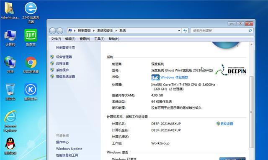Viewport: 268px width, 160px height.
Task: Go to 控制面板主页 link
Action: 65,47
